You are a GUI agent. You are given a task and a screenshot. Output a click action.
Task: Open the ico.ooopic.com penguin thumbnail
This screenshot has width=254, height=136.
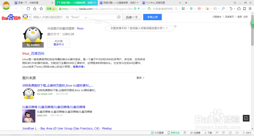(x=29, y=93)
